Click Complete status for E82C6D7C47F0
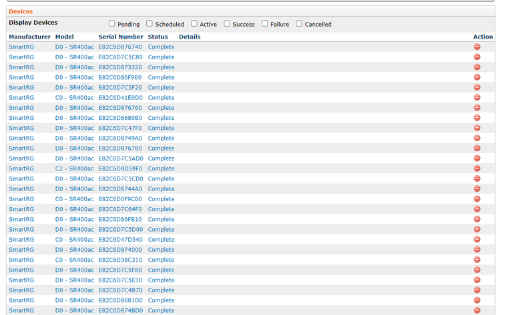 tap(161, 128)
